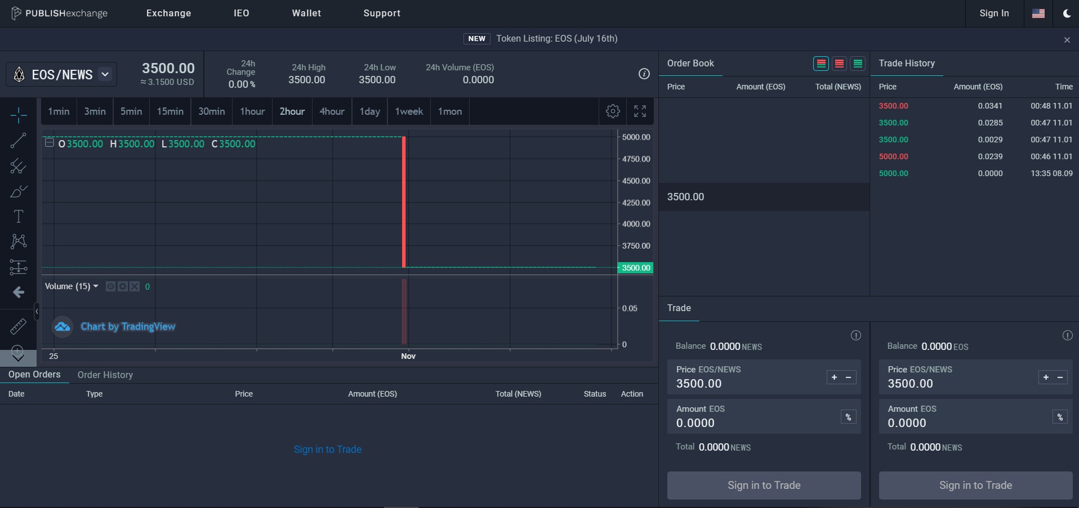Select the 3min timeframe
The width and height of the screenshot is (1079, 508).
95,111
